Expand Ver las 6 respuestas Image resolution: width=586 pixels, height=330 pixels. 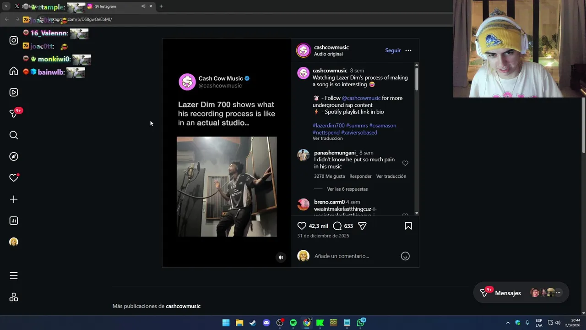coord(347,189)
